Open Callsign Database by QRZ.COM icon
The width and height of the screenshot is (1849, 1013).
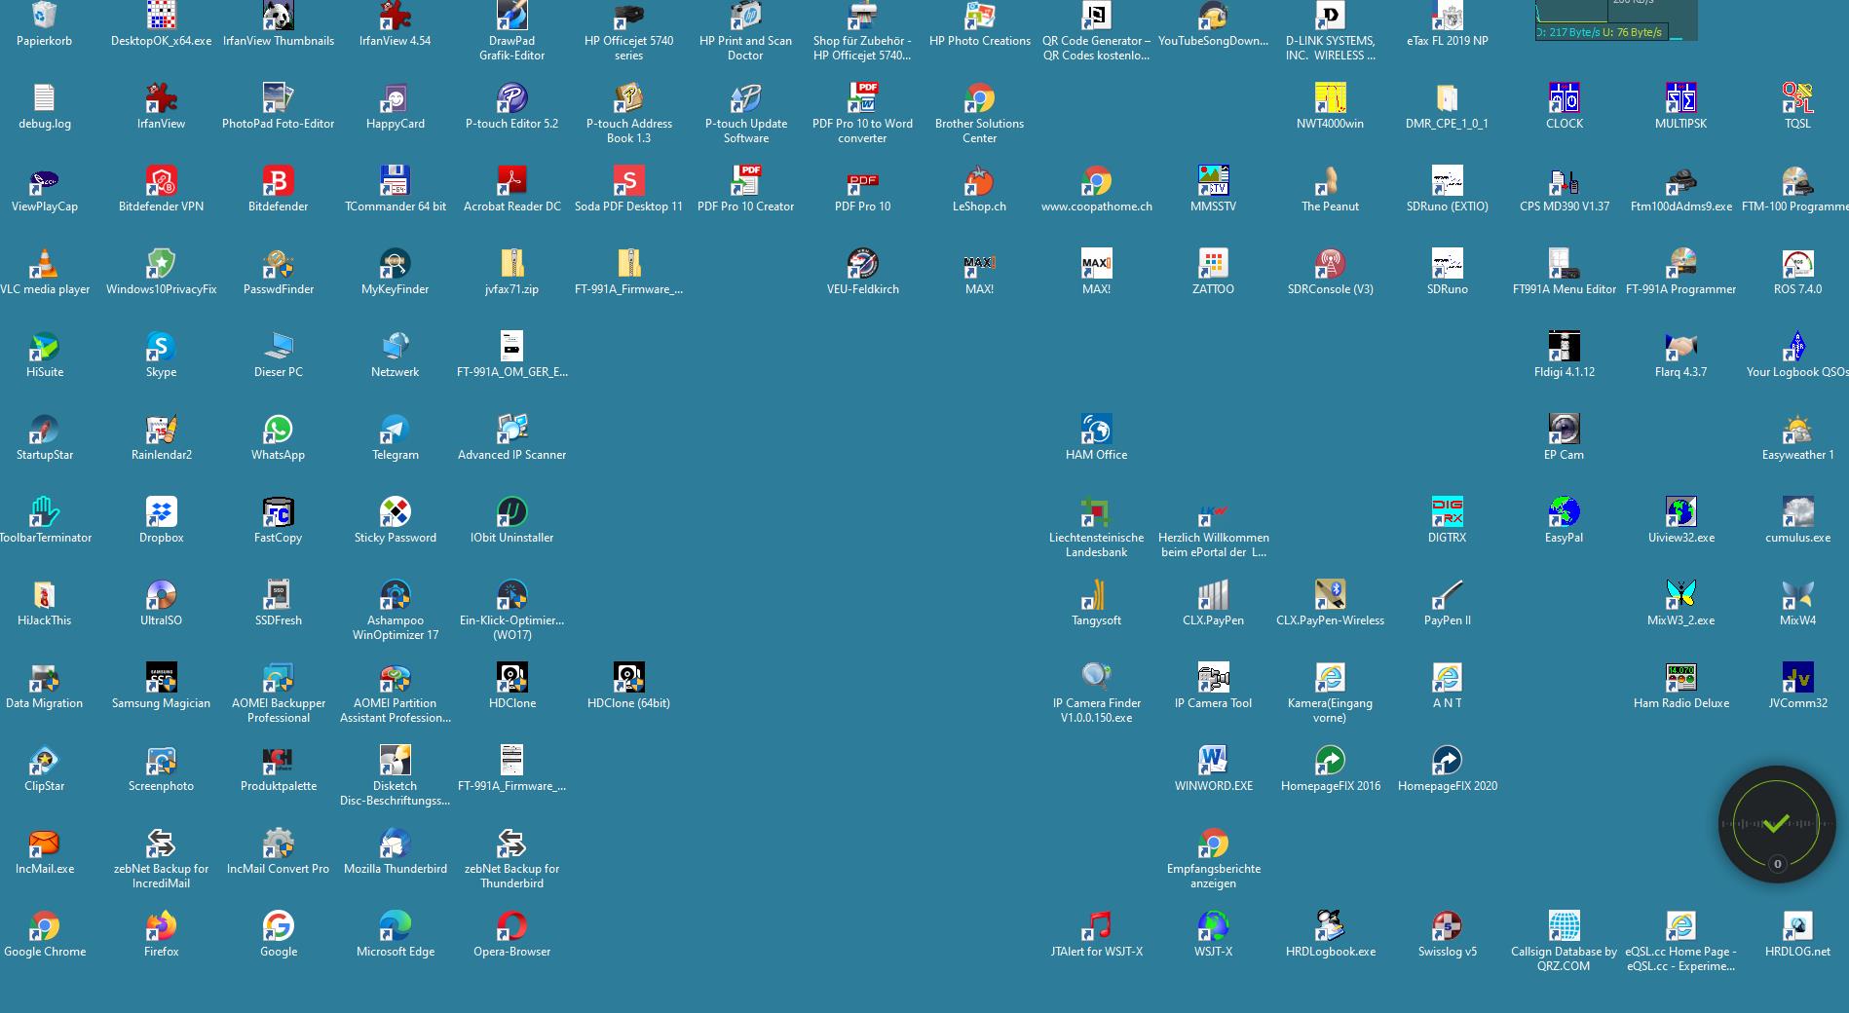(1565, 926)
